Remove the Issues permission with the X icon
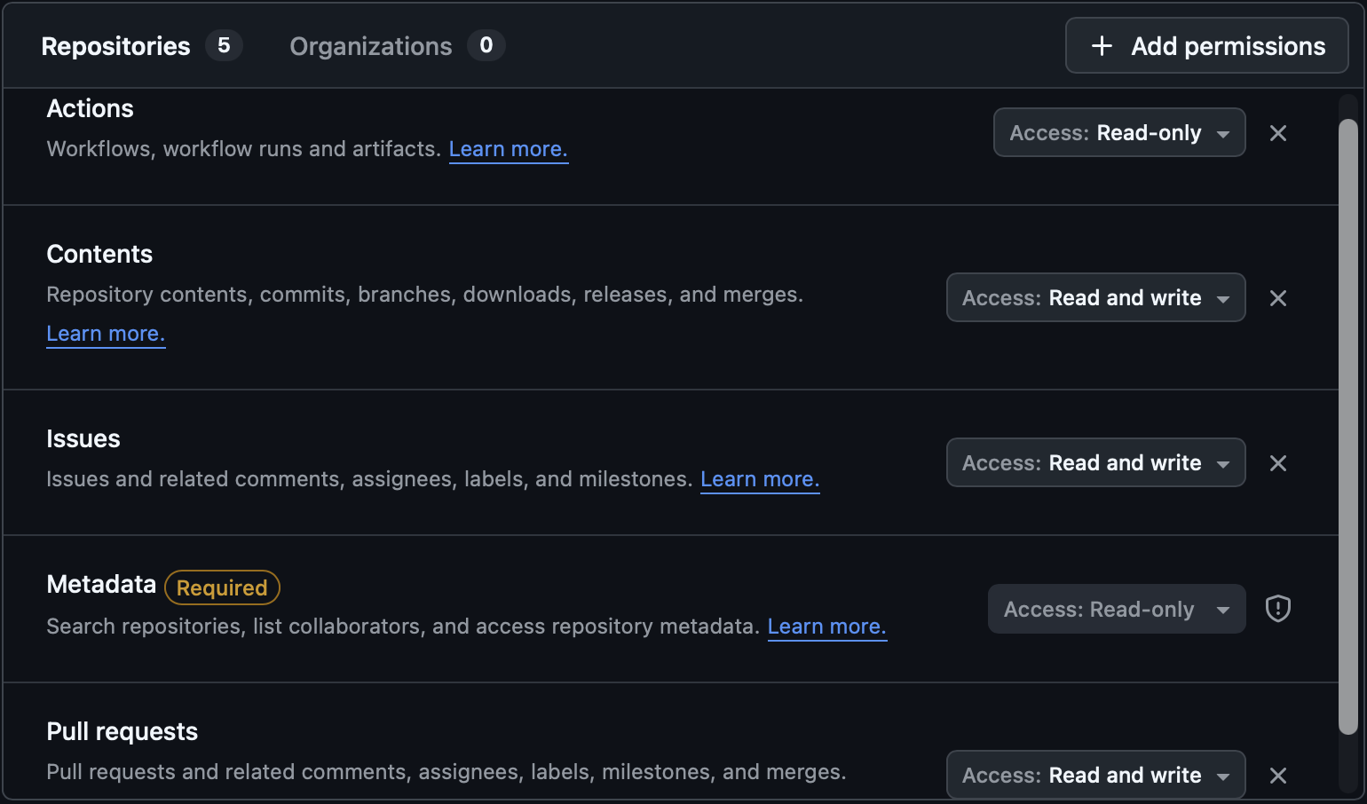 [1278, 462]
